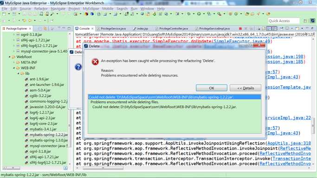The image size is (317, 178).
Task: Click the green Run button in toolbar
Action: 199,14
